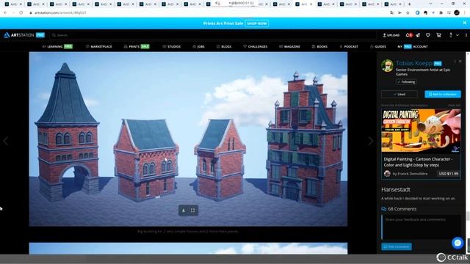Viewport: 470px width, 264px height.
Task: Open the Digital Painting marketplace ad image
Action: [421, 131]
